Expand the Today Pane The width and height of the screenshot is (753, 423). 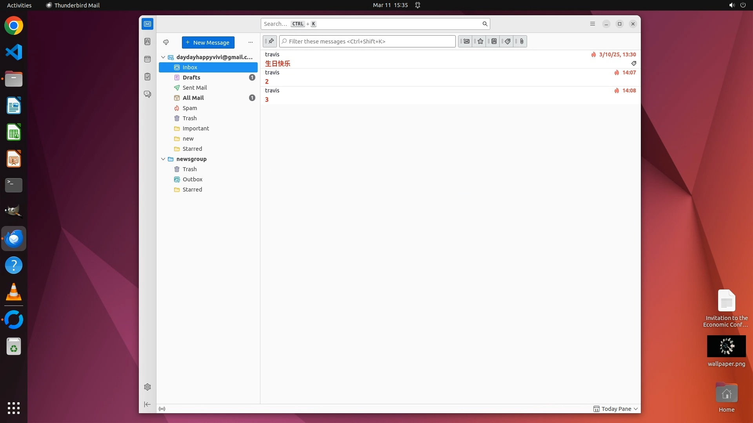(x=616, y=409)
